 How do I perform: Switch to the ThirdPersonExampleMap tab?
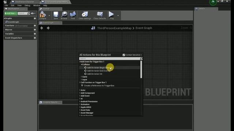pyautogui.click(x=56, y=2)
